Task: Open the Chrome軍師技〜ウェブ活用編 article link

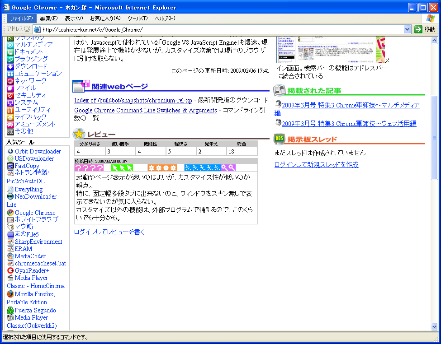Action: click(349, 124)
